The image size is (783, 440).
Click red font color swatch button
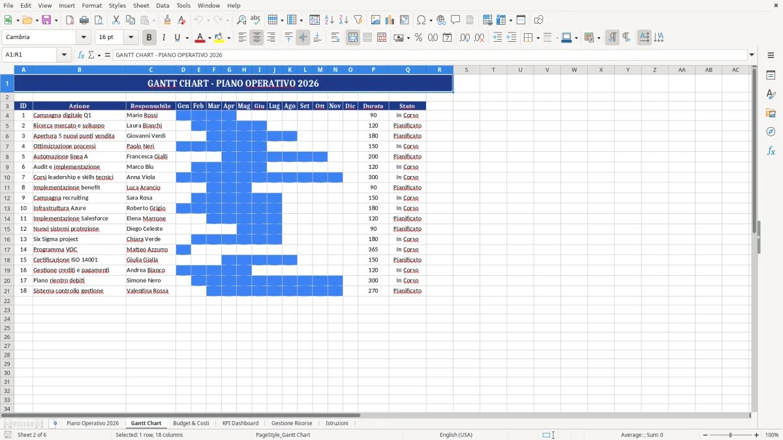[x=200, y=38]
